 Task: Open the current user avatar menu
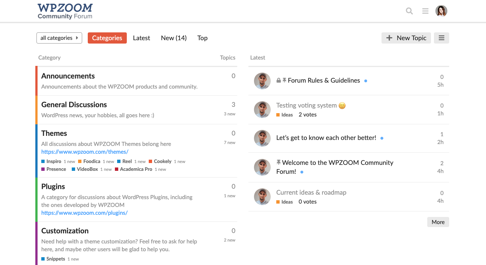(441, 11)
